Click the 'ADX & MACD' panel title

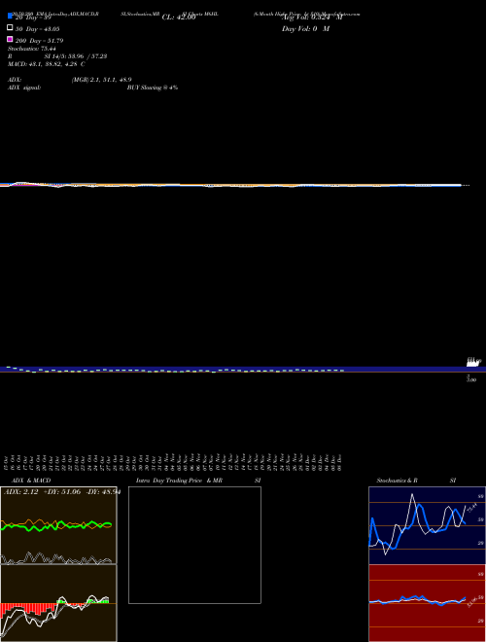(31, 481)
